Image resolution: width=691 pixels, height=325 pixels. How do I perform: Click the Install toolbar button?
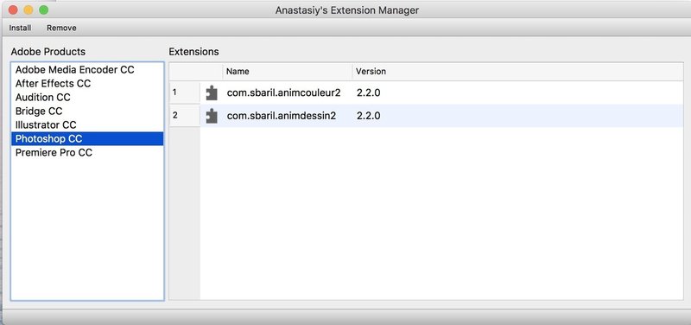tap(20, 28)
